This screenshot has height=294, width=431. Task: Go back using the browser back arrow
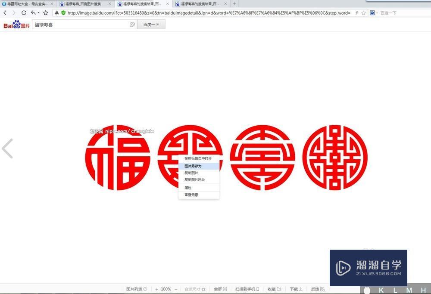pos(5,13)
